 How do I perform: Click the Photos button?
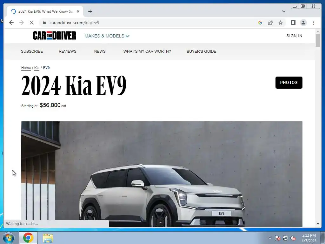tap(289, 83)
